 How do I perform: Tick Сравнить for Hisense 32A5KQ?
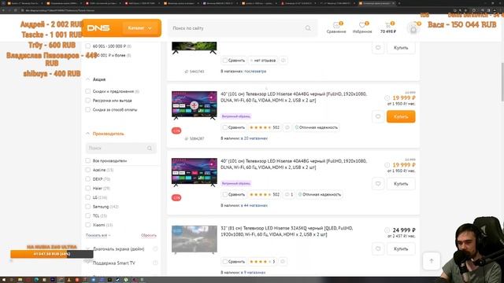click(x=225, y=262)
